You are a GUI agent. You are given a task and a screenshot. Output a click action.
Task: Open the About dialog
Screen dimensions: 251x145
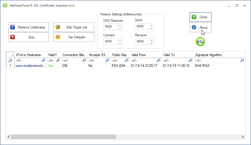(200, 28)
